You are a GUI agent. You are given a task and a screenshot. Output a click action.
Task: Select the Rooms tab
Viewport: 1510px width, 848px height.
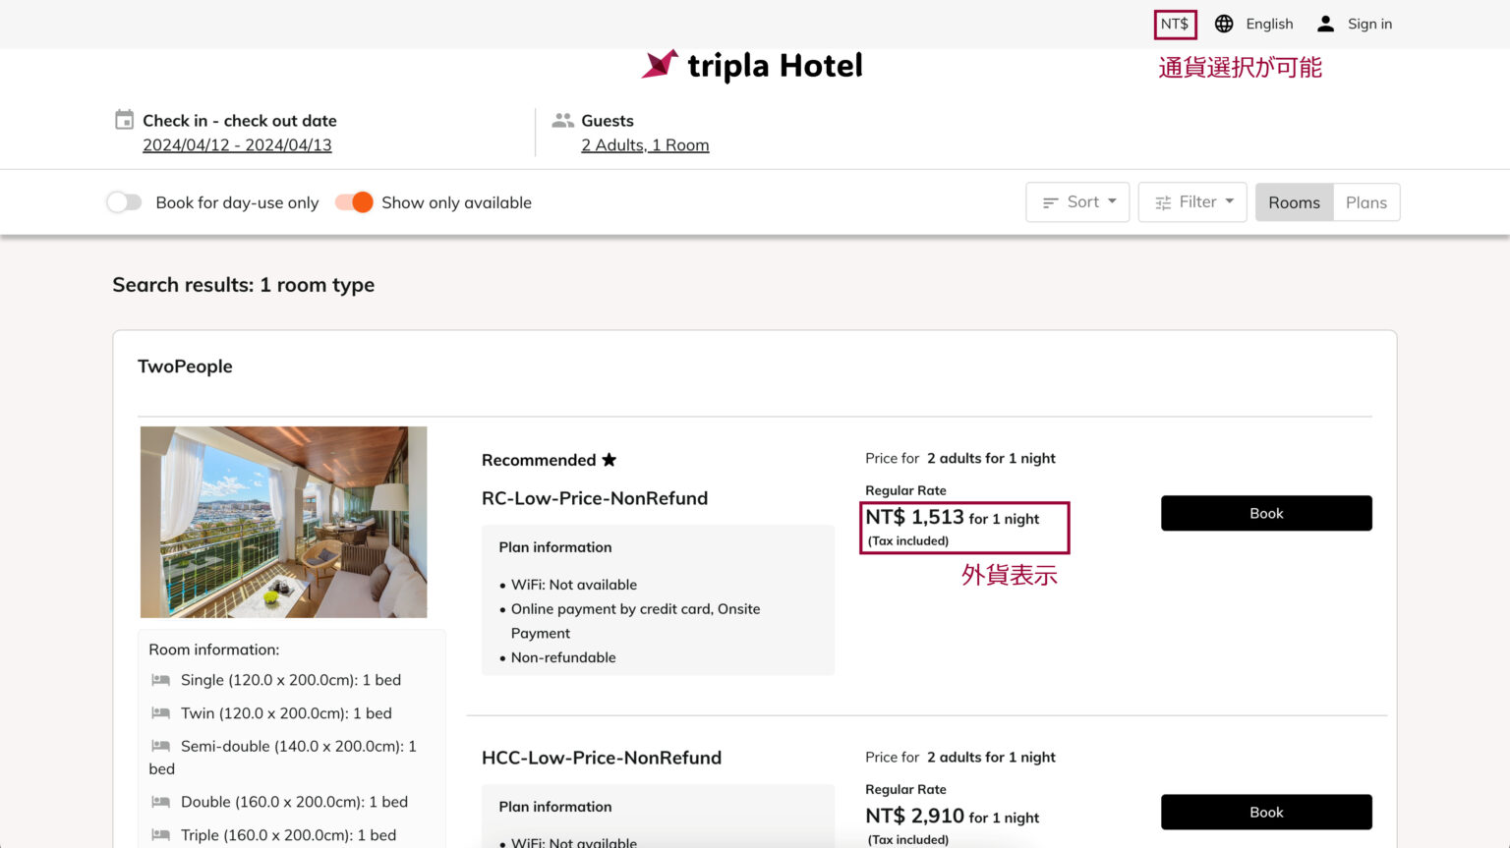[1294, 201]
